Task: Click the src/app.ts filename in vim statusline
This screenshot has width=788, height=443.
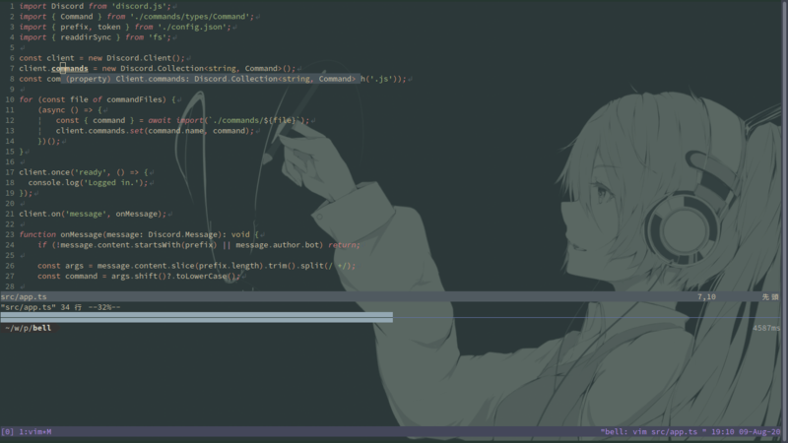Action: pos(24,297)
